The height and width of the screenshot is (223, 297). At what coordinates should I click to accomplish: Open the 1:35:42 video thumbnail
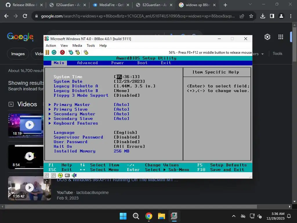pos(29,188)
